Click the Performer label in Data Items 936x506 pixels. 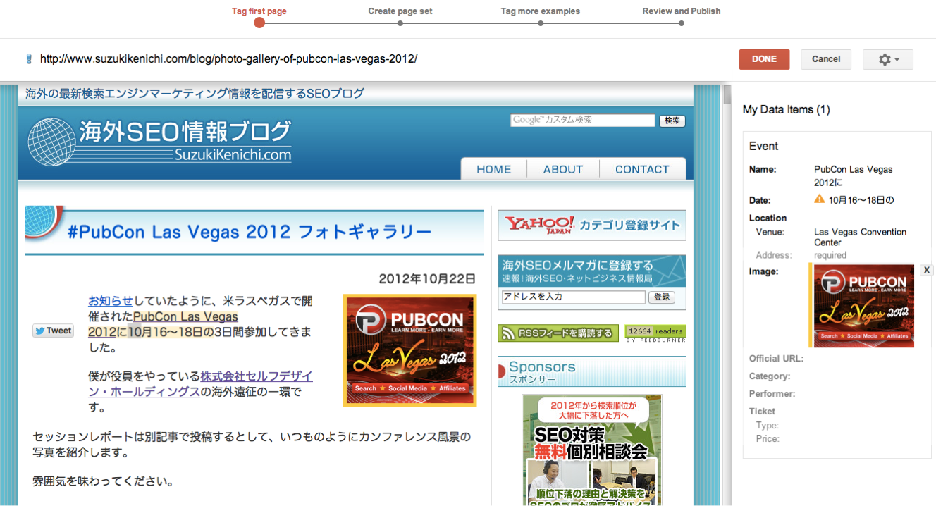pos(772,394)
